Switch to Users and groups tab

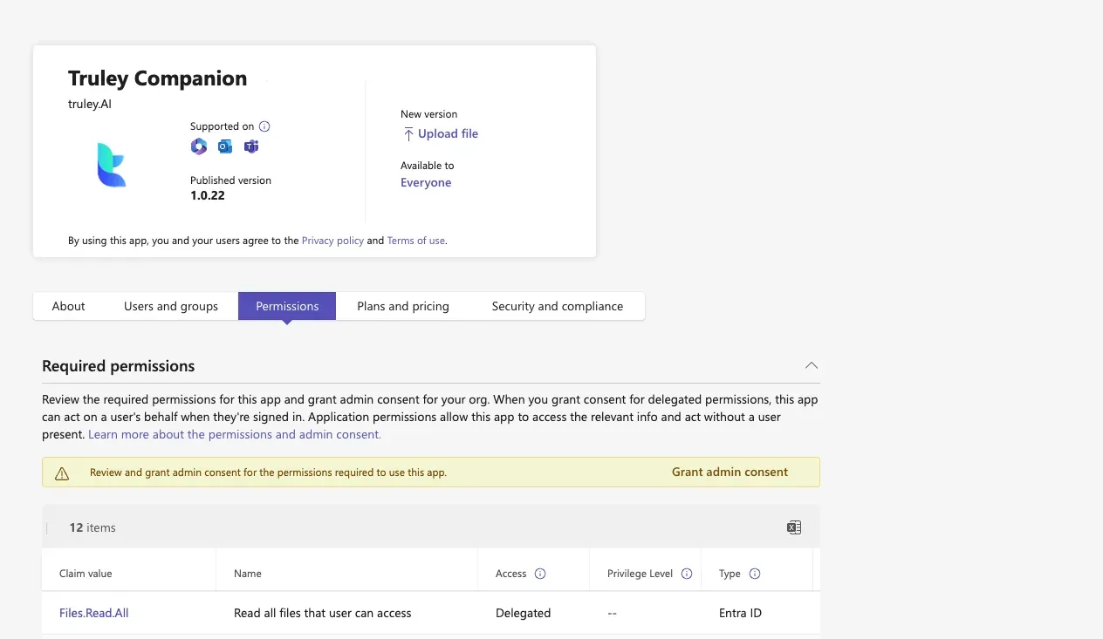171,306
